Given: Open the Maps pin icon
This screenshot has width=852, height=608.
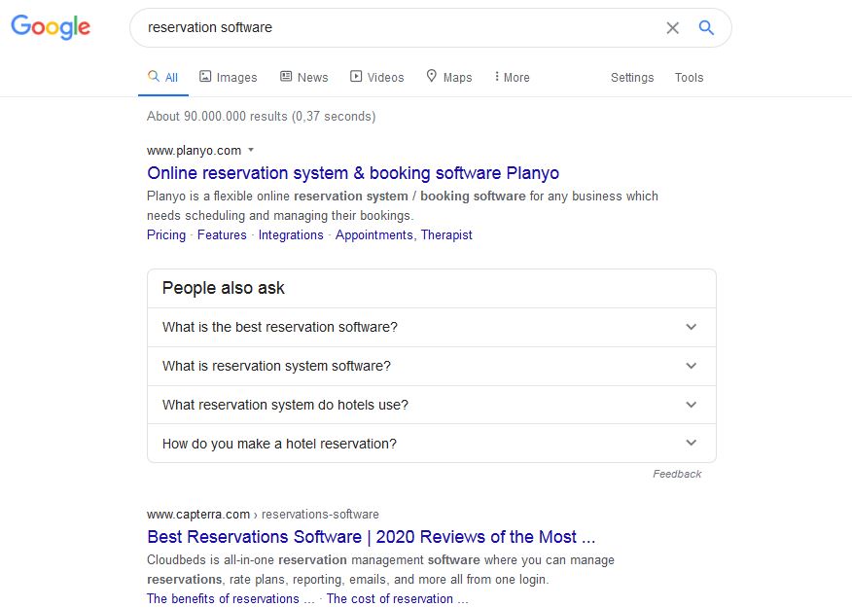Looking at the screenshot, I should click(432, 76).
